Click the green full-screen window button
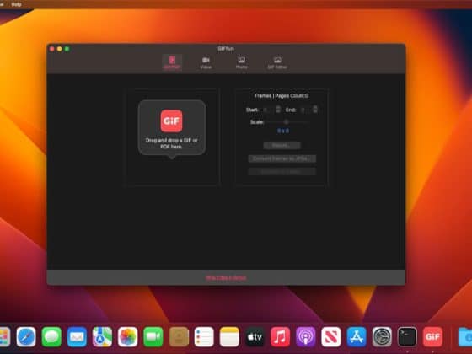 (67, 49)
